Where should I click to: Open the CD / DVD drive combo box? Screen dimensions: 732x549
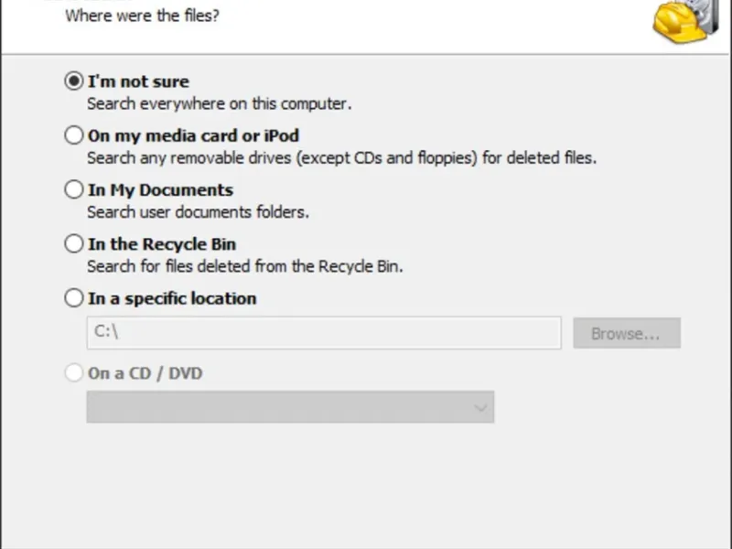click(x=290, y=407)
